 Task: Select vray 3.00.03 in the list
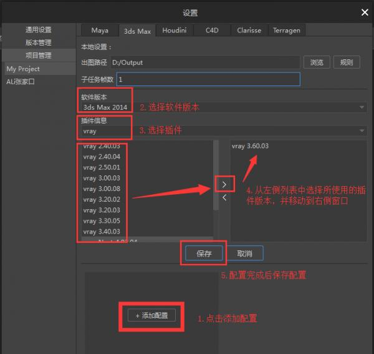click(x=147, y=178)
